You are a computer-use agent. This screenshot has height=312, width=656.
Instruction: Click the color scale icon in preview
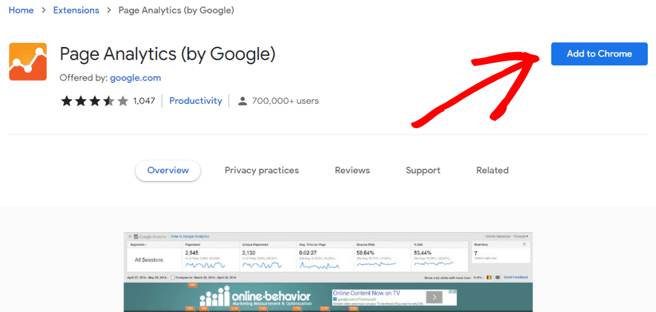pos(490,278)
